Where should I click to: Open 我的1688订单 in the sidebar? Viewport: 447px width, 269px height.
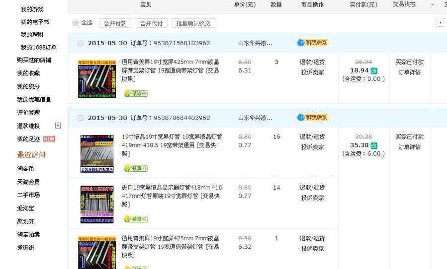point(39,47)
